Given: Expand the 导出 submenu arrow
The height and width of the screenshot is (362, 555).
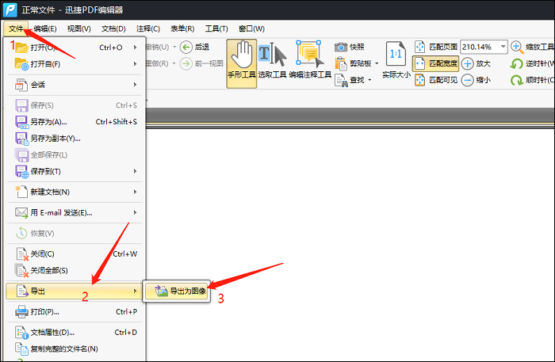Looking at the screenshot, I should [x=136, y=291].
